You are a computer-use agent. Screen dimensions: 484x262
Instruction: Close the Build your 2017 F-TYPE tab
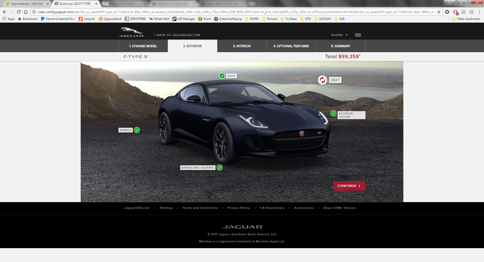coord(96,4)
